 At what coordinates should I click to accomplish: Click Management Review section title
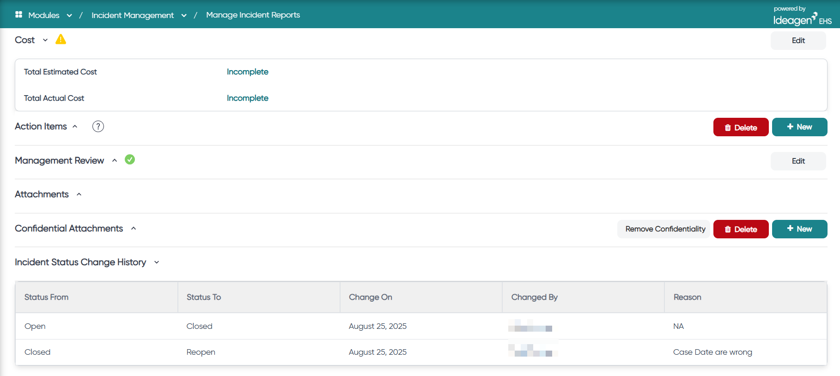(x=59, y=160)
